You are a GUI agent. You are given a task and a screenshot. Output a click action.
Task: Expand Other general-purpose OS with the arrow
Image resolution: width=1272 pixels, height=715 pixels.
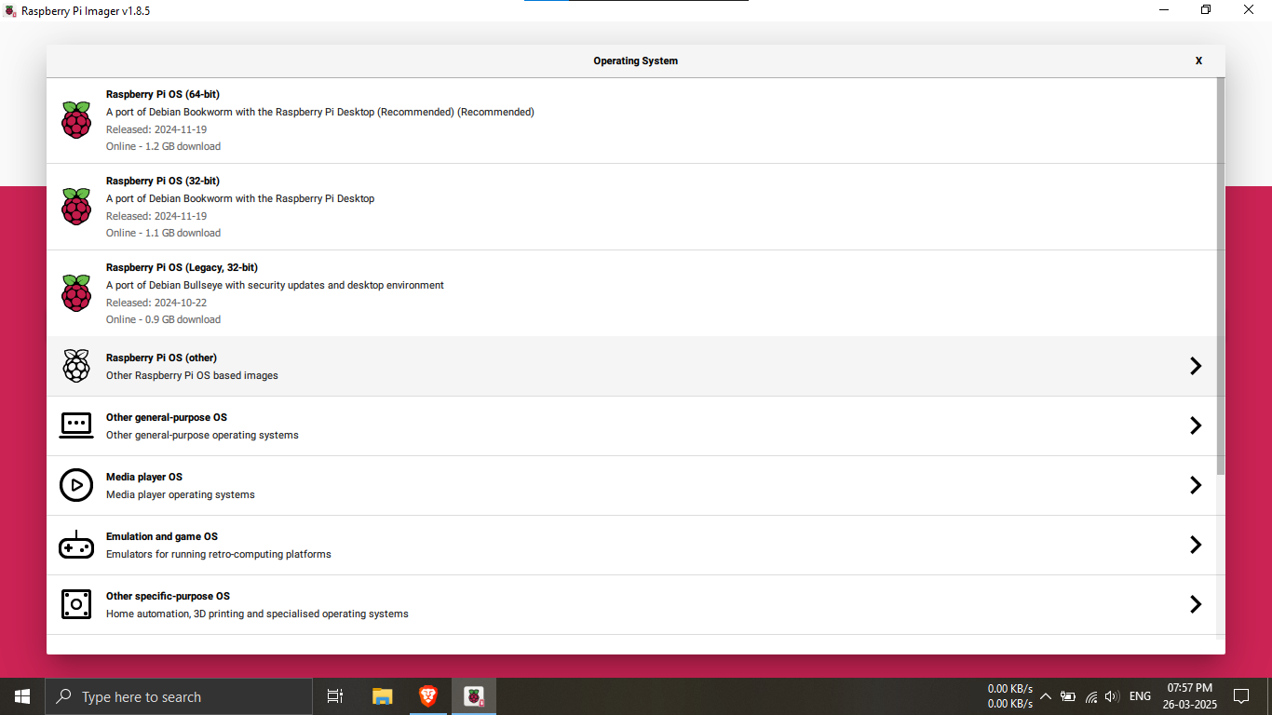coord(1196,425)
